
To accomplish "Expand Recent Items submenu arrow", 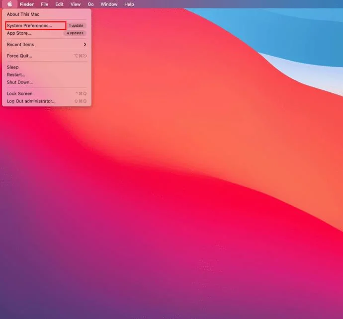I will (85, 44).
